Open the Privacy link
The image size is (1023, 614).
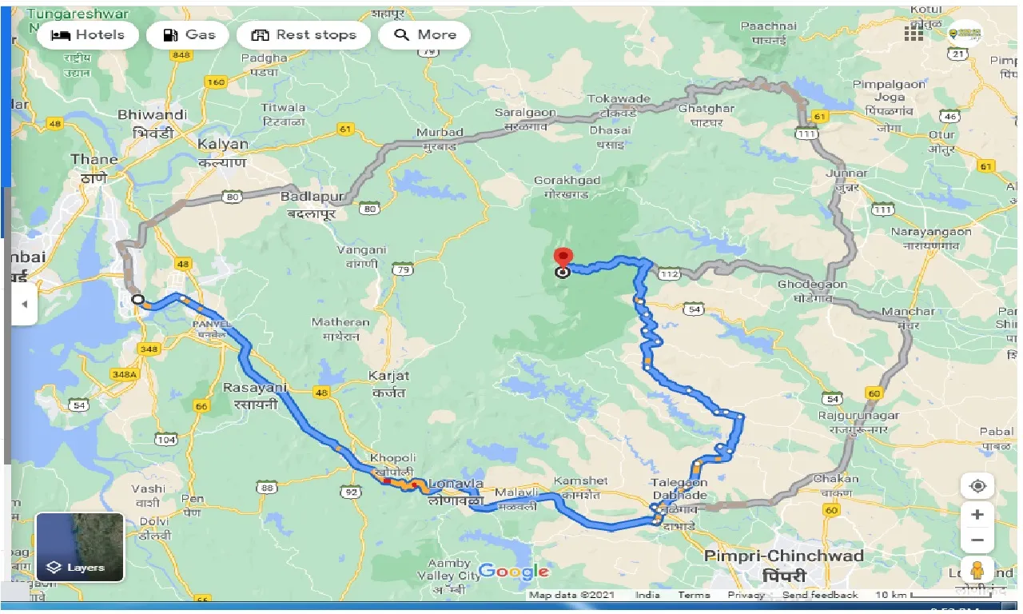click(746, 595)
